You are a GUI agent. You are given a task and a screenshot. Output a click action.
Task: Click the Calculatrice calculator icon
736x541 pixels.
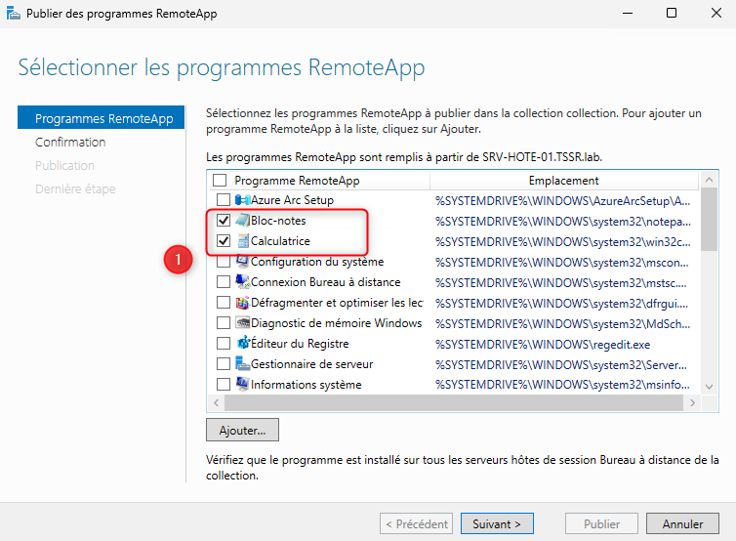pyautogui.click(x=243, y=241)
